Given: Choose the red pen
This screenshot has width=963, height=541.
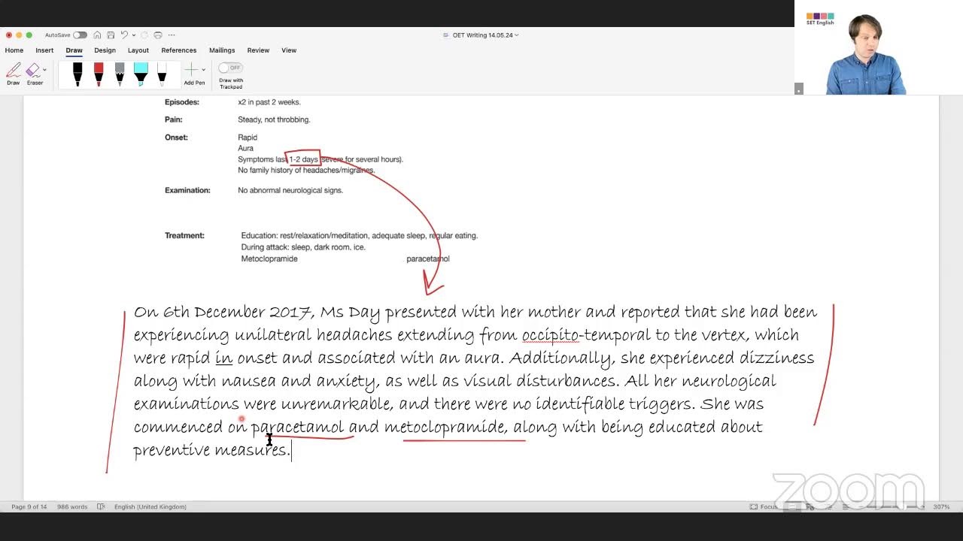Looking at the screenshot, I should click(99, 74).
